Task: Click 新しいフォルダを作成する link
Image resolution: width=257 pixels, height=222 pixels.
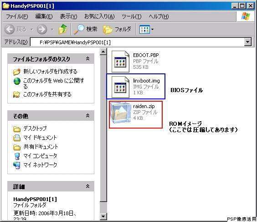Action: 50,72
